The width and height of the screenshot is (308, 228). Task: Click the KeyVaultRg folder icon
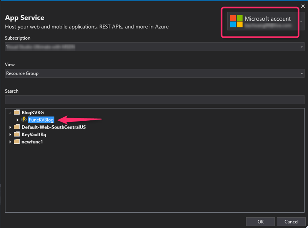[x=17, y=134]
